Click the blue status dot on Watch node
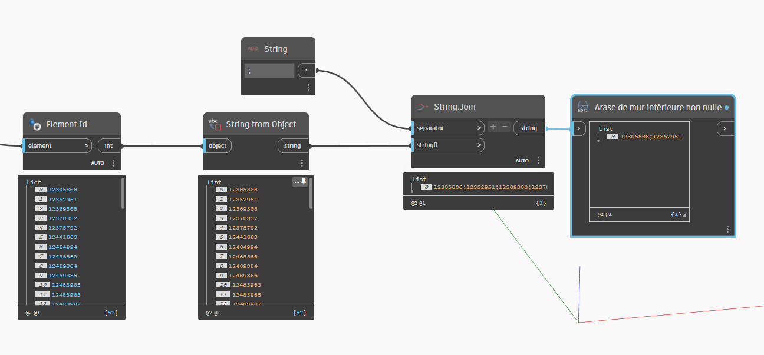 pyautogui.click(x=726, y=108)
